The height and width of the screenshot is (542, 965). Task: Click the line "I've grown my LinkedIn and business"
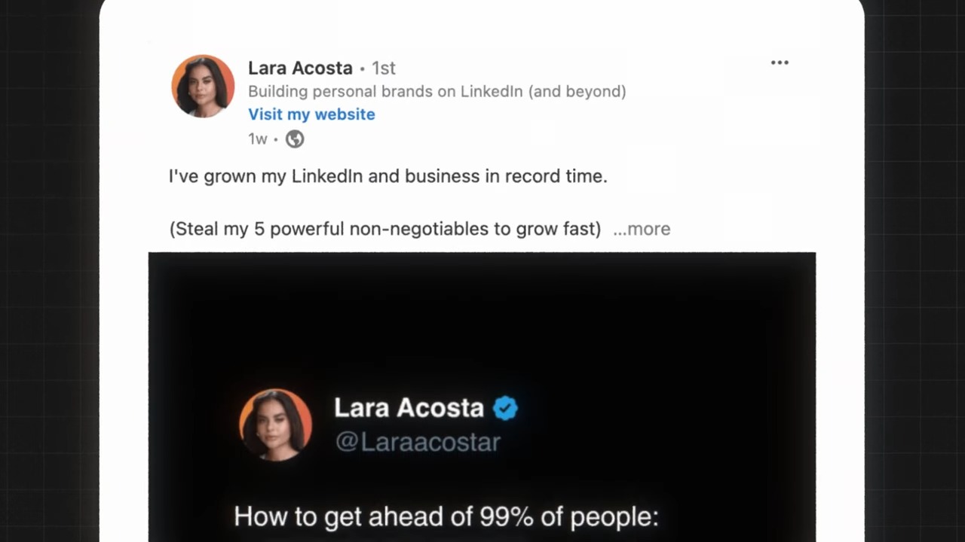tap(388, 176)
